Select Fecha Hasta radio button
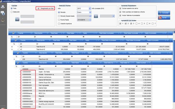Screen dimensions: 175x109 click(59, 20)
